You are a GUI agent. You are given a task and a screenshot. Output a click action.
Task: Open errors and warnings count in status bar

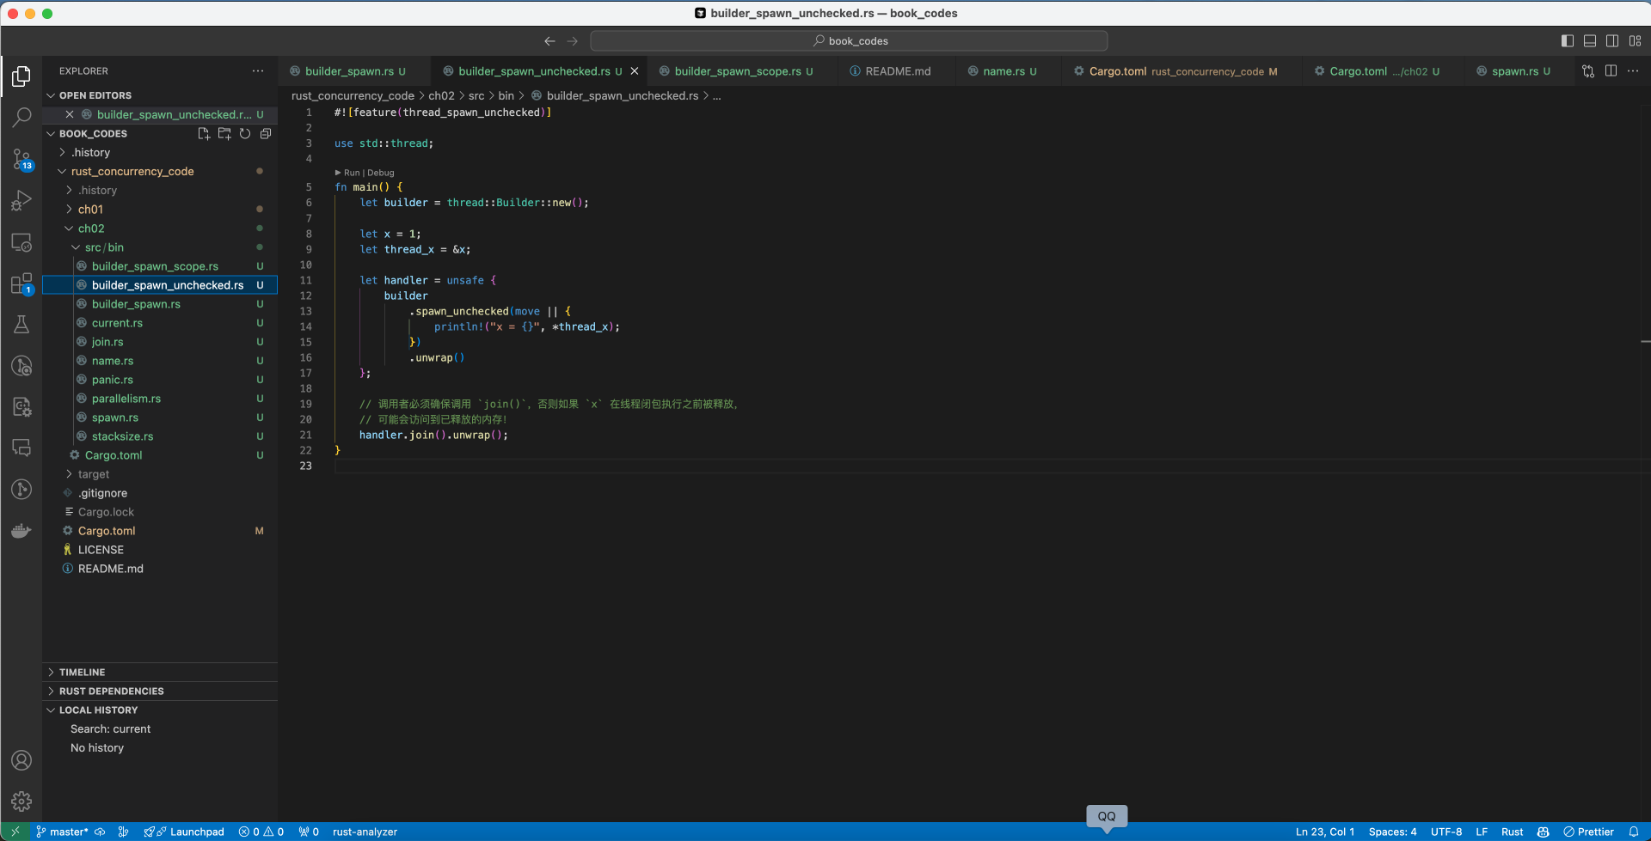[261, 832]
